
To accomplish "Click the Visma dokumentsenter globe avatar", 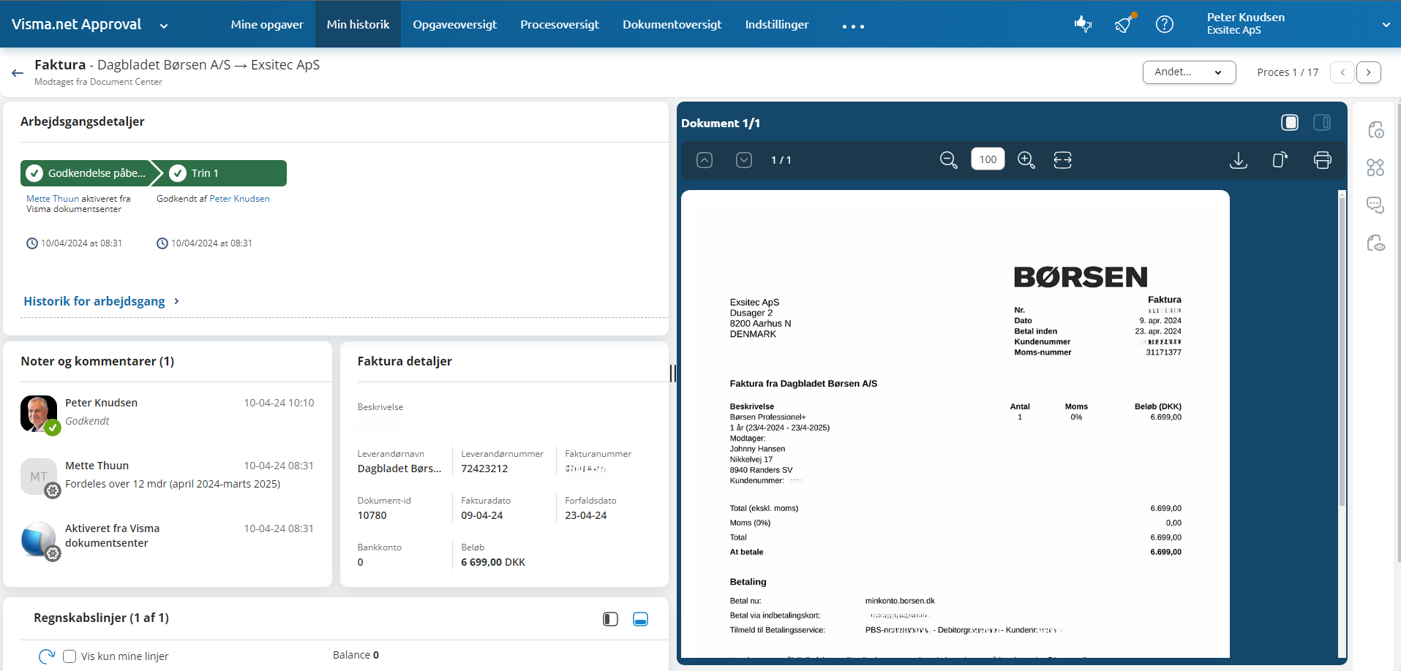I will tap(39, 539).
